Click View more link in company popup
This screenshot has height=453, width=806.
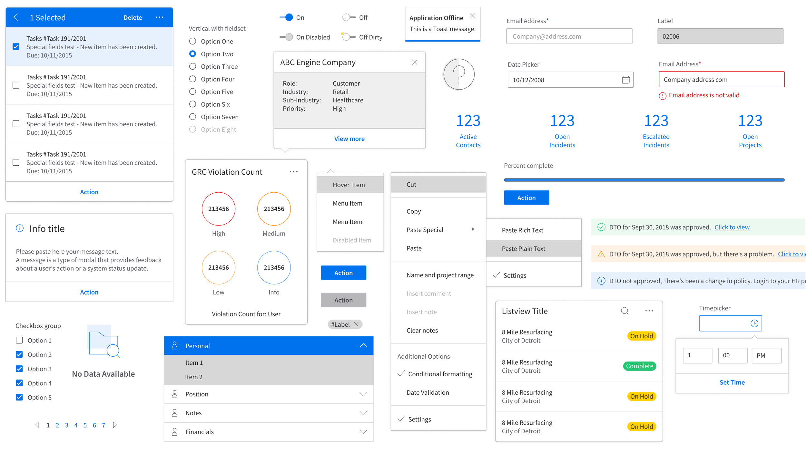349,139
